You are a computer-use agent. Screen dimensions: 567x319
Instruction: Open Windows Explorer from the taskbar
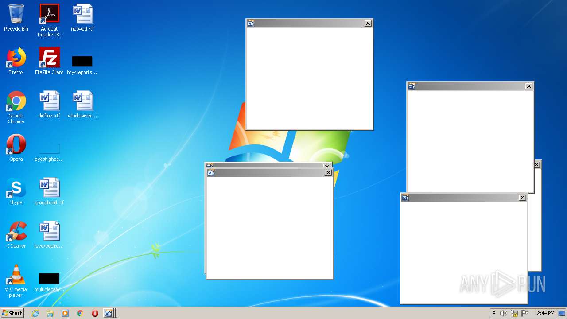pyautogui.click(x=50, y=313)
